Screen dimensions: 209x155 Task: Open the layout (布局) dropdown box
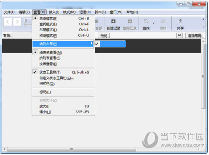tap(22, 36)
